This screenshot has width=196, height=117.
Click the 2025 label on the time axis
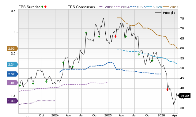point(108,115)
